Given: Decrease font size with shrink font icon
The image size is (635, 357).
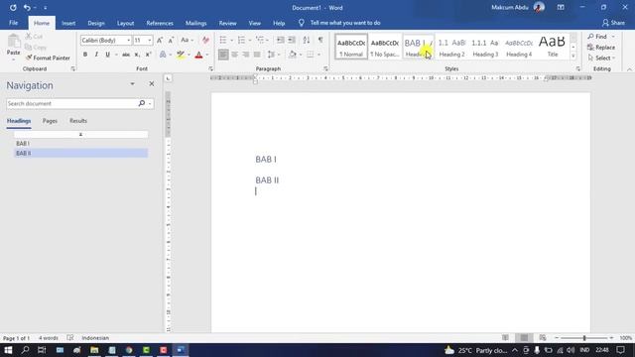Looking at the screenshot, I should [x=171, y=40].
